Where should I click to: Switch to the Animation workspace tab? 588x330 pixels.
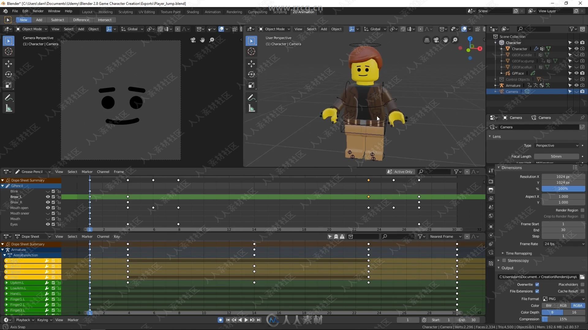(213, 12)
